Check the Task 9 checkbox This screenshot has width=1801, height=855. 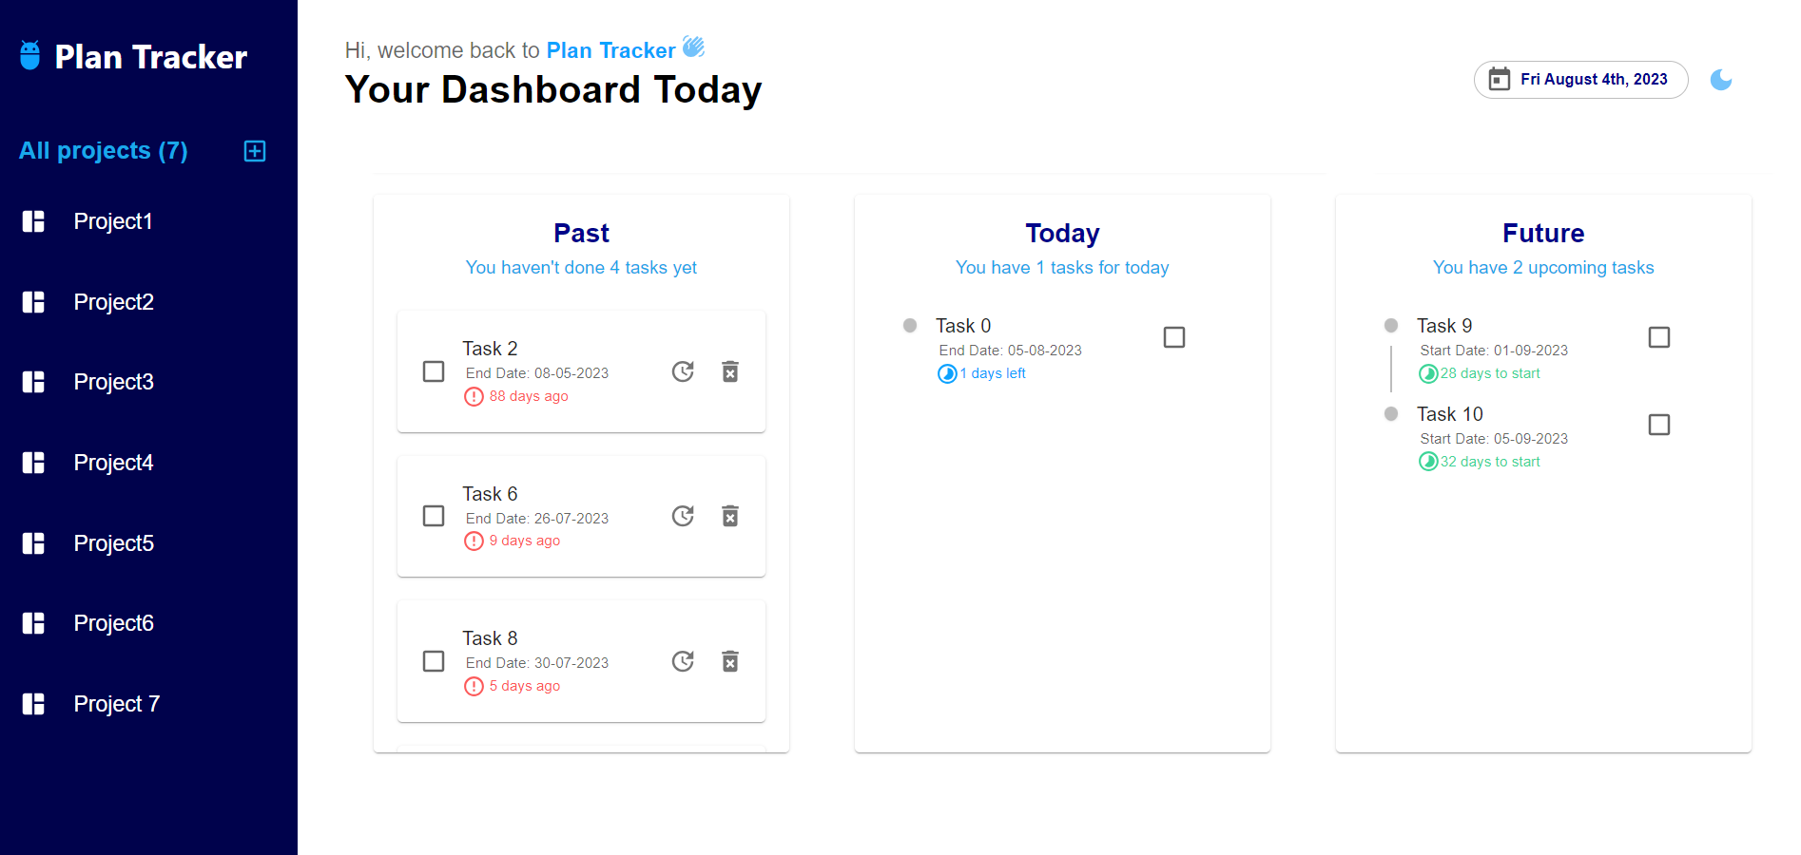point(1658,336)
